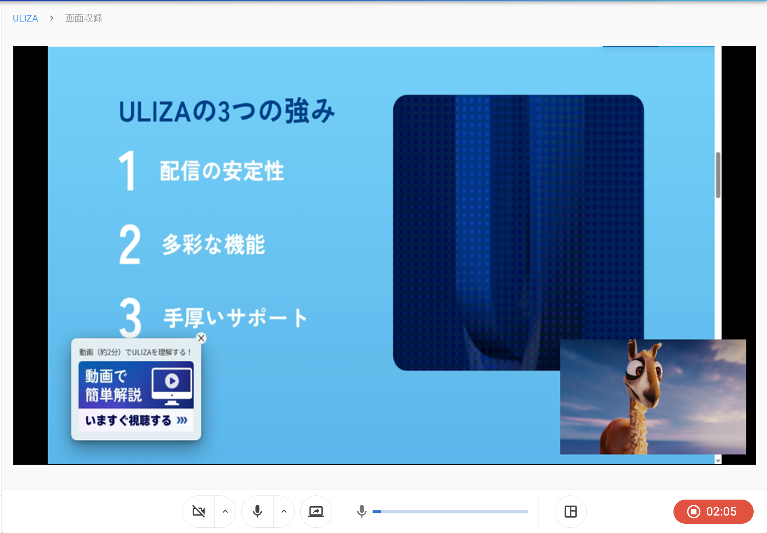
Task: Click the 多彩な機能 text
Action: point(214,244)
